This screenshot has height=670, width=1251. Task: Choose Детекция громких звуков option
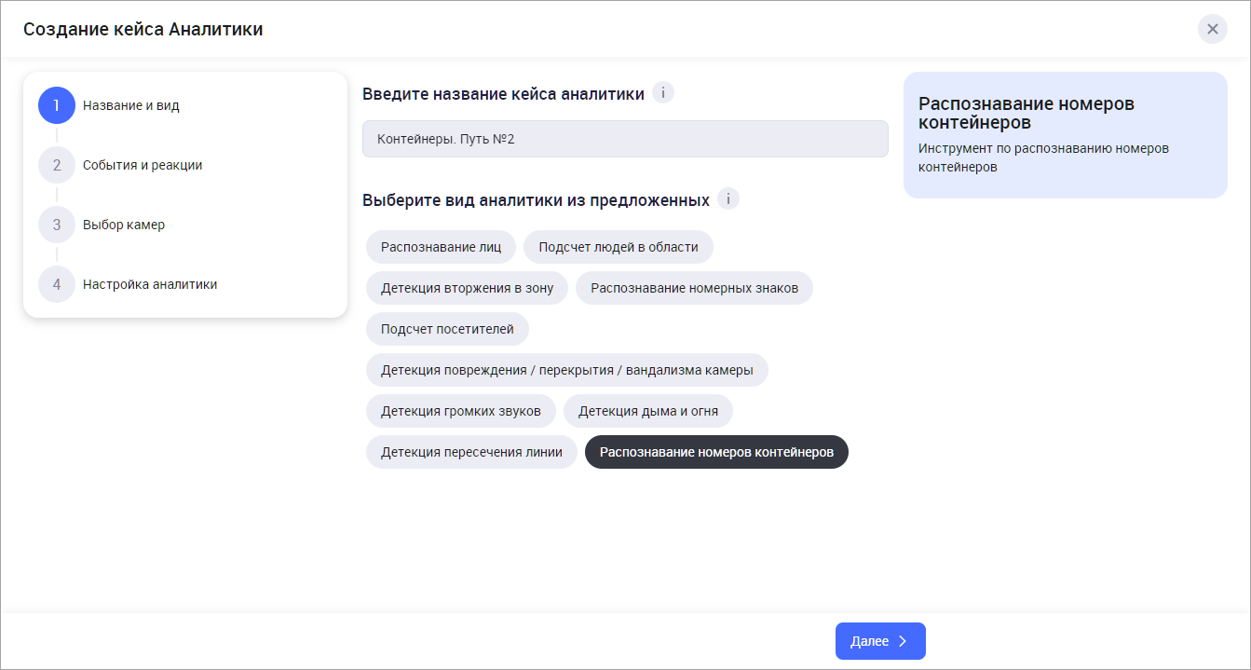click(460, 411)
